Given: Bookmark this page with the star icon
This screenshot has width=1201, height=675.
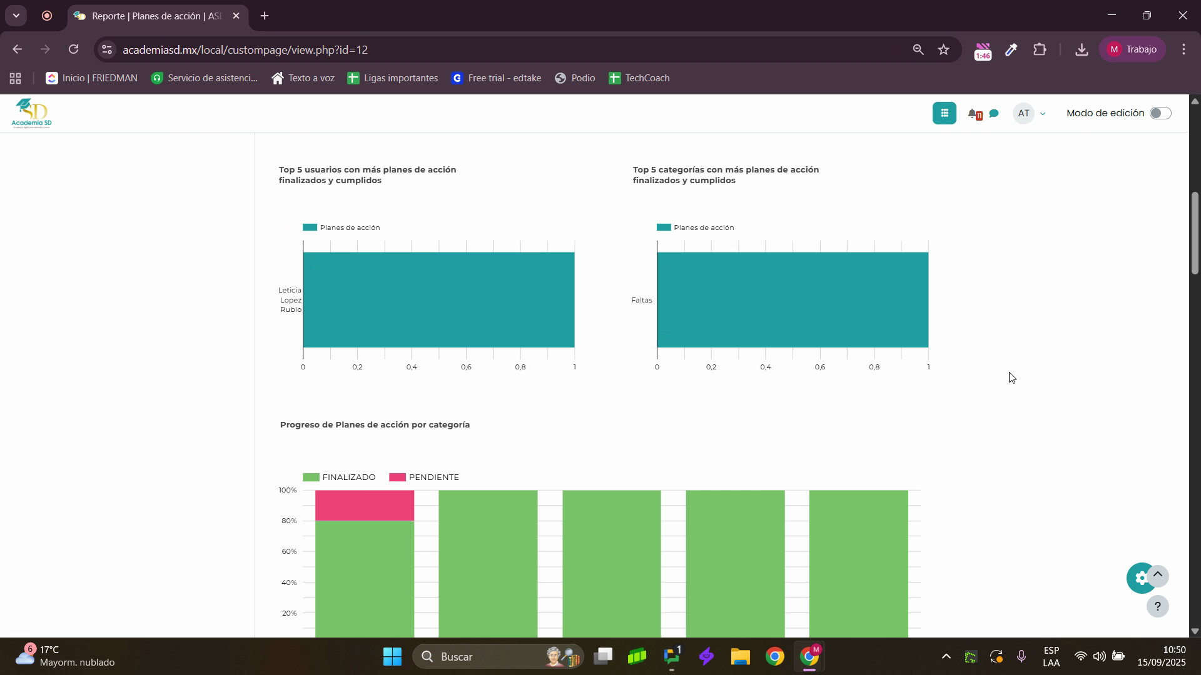Looking at the screenshot, I should tap(944, 50).
